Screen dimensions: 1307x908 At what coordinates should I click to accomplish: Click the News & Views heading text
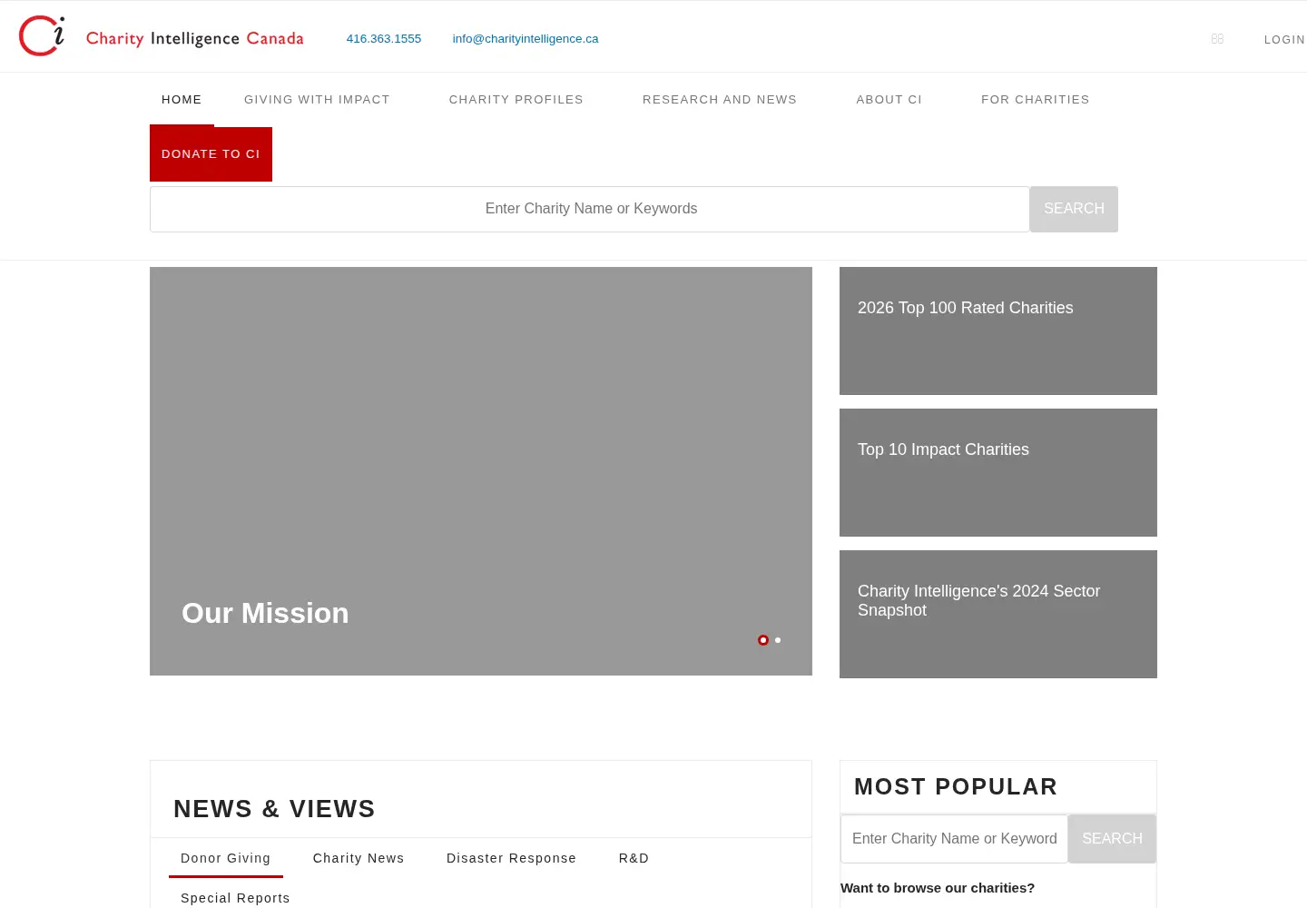tap(274, 809)
